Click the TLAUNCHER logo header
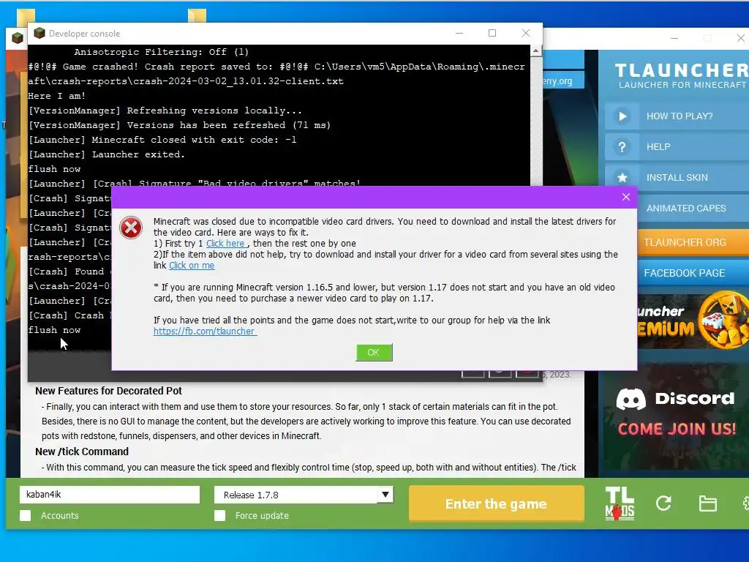This screenshot has width=749, height=562. (681, 75)
